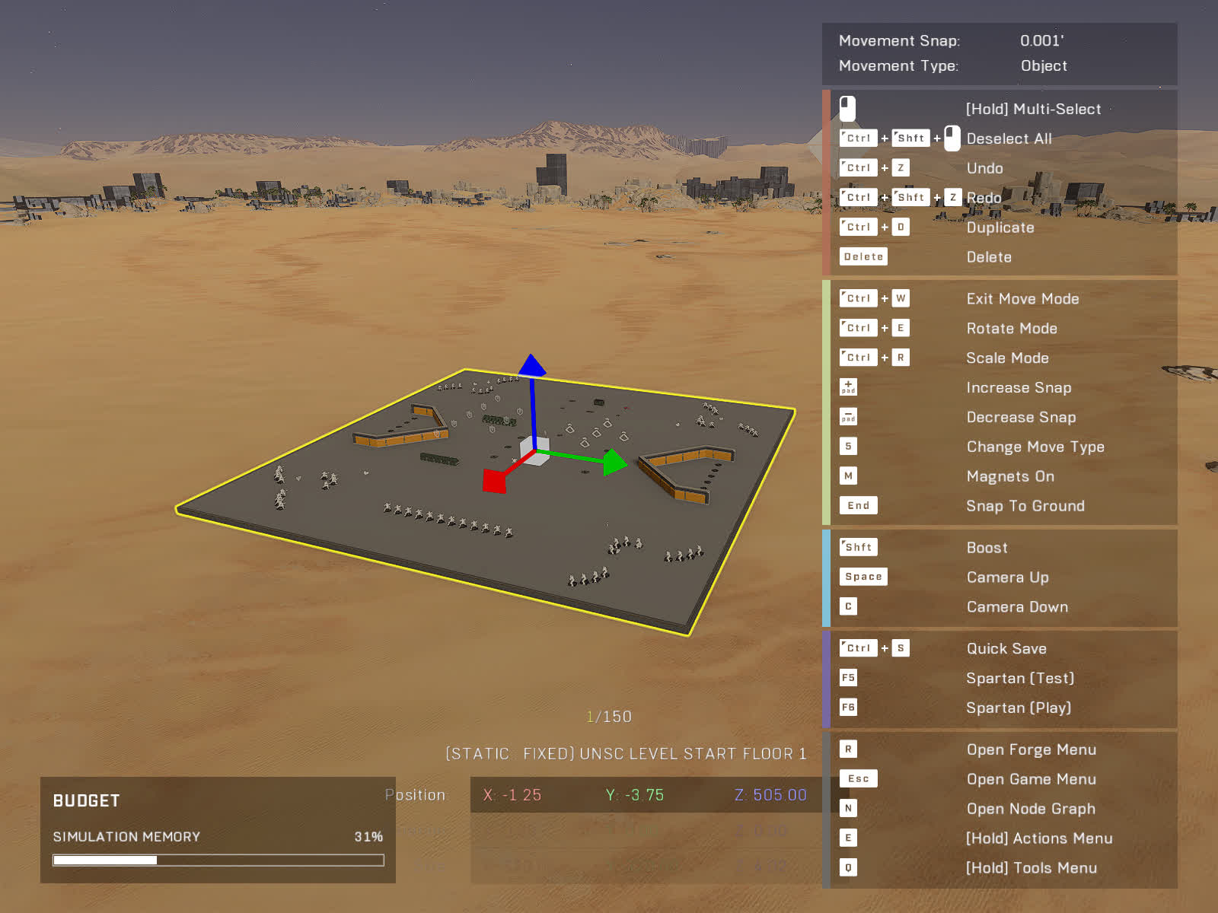The width and height of the screenshot is (1218, 913).
Task: Click the Space key icon
Action: tap(863, 577)
